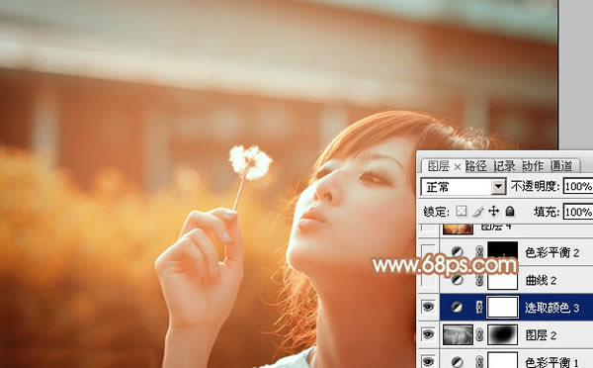Select the layer named 选取颜色 3
Screen dimensions: 593x368
point(552,308)
